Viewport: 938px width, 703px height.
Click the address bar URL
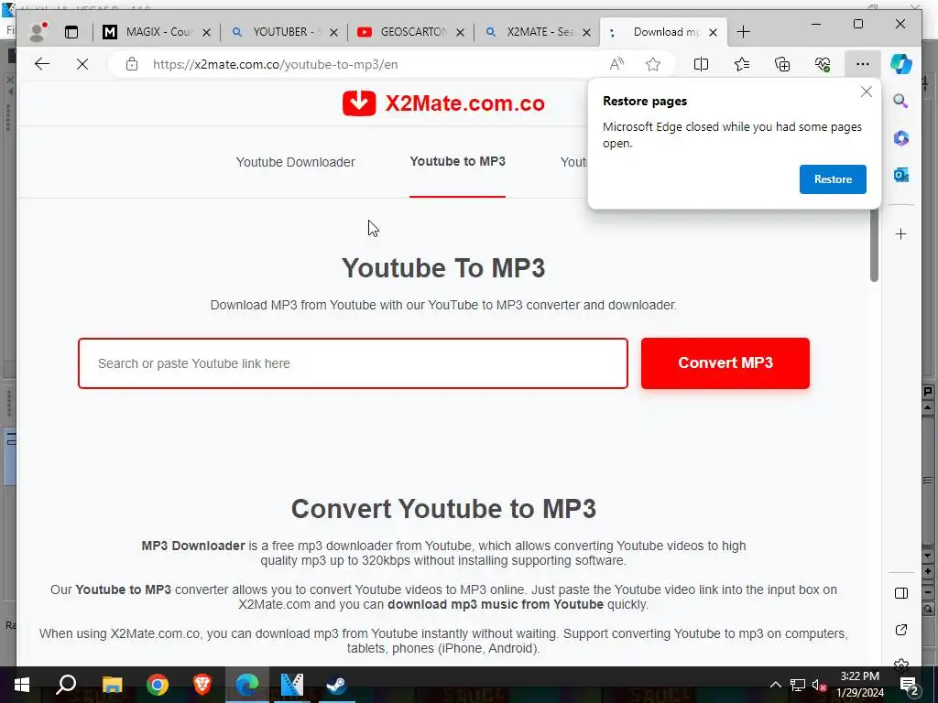pos(275,65)
